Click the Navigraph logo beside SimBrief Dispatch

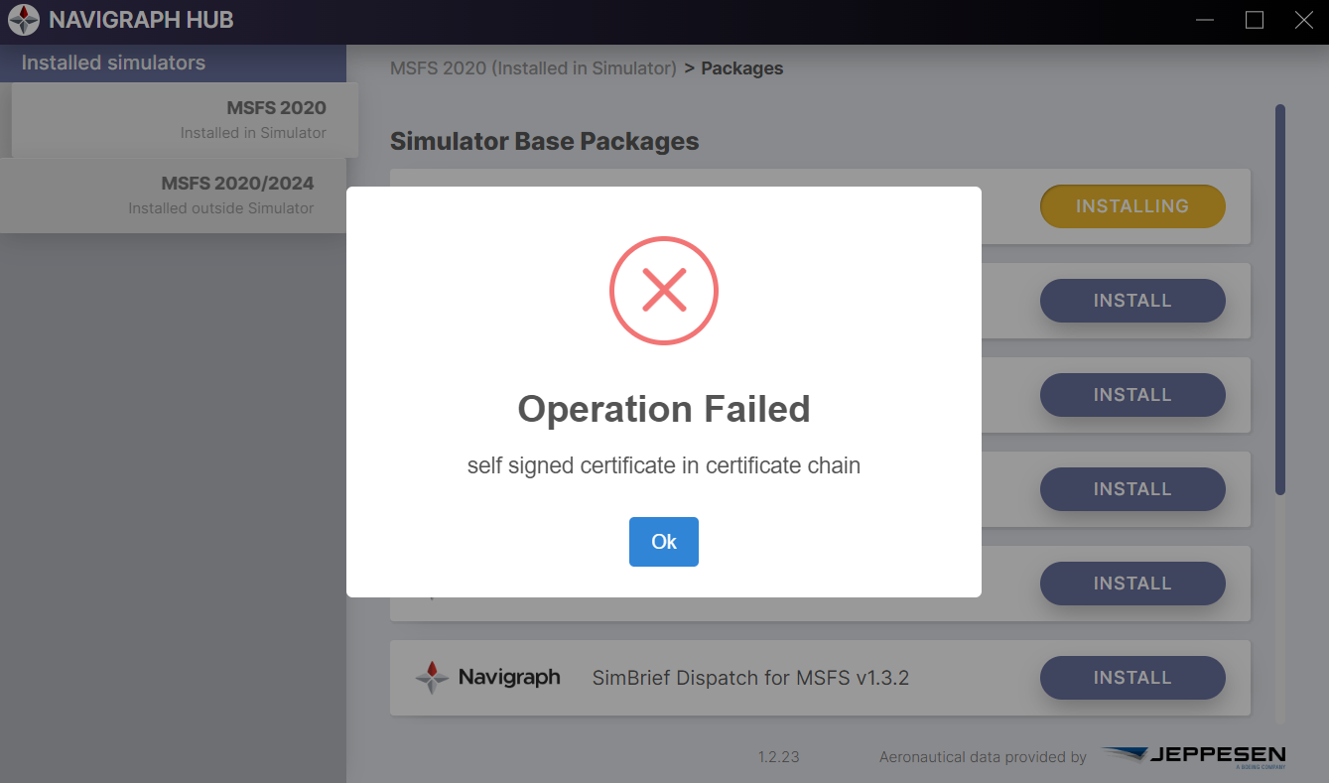[487, 678]
